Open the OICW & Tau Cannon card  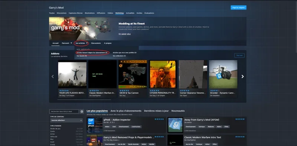pos(133,79)
